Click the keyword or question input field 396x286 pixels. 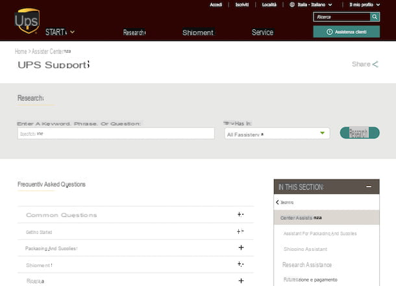(x=116, y=133)
